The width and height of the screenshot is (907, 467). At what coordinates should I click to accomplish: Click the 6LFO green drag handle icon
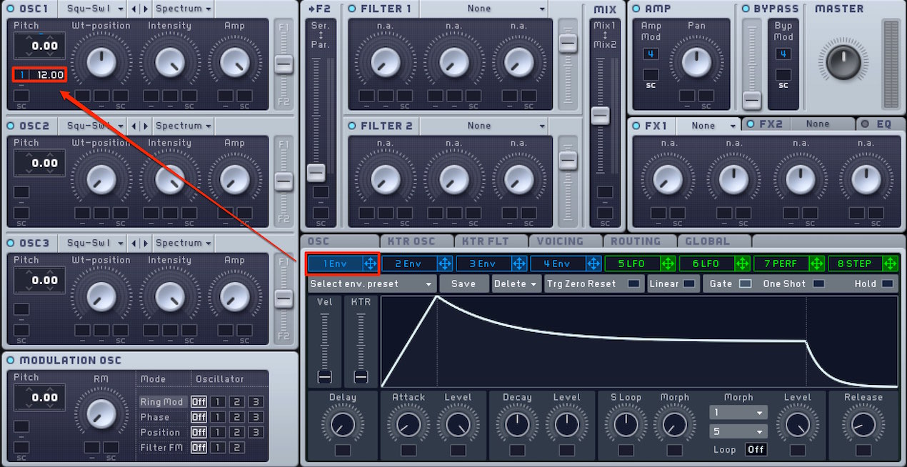pos(741,263)
